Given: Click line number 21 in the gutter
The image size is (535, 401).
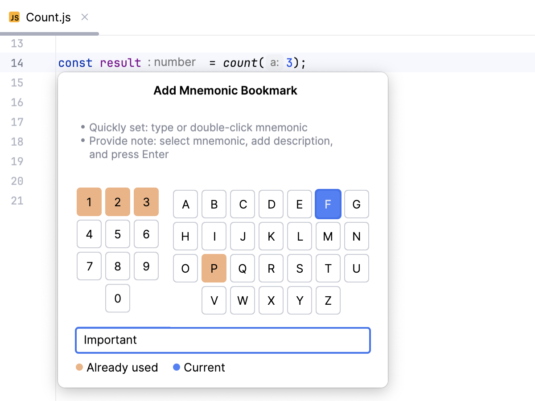Looking at the screenshot, I should click(x=16, y=200).
